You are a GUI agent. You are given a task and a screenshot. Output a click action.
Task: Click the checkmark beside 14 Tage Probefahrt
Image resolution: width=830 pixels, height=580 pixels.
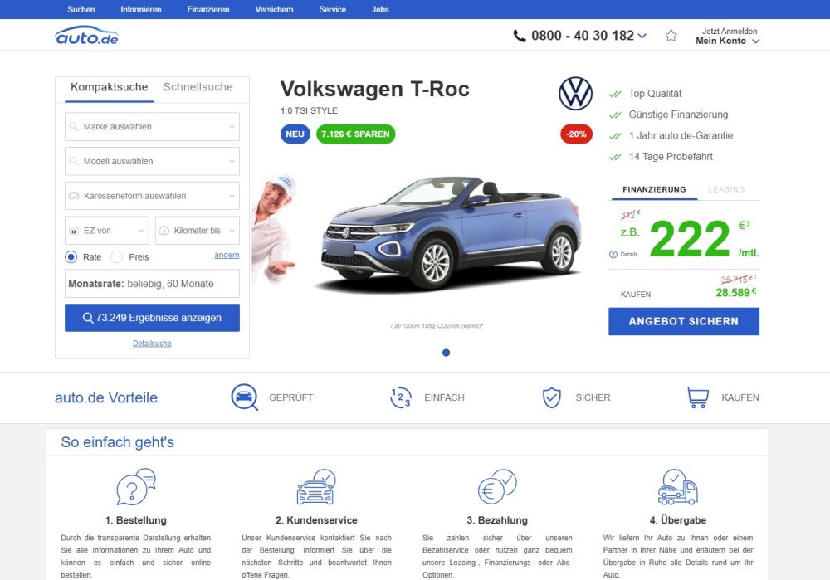click(x=615, y=157)
